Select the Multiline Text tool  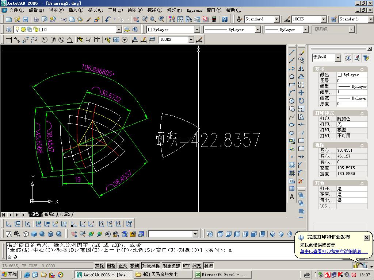pos(292,197)
